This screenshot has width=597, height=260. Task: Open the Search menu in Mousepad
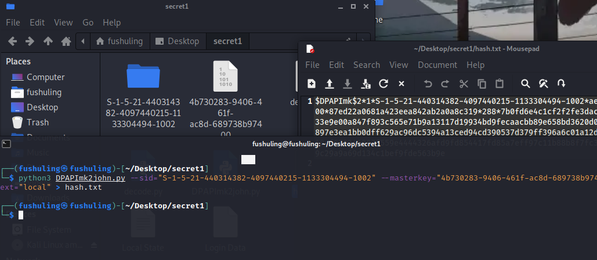click(x=366, y=65)
